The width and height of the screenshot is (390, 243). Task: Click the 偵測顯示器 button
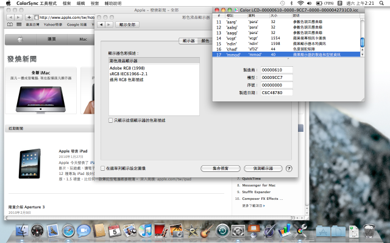[x=263, y=168]
